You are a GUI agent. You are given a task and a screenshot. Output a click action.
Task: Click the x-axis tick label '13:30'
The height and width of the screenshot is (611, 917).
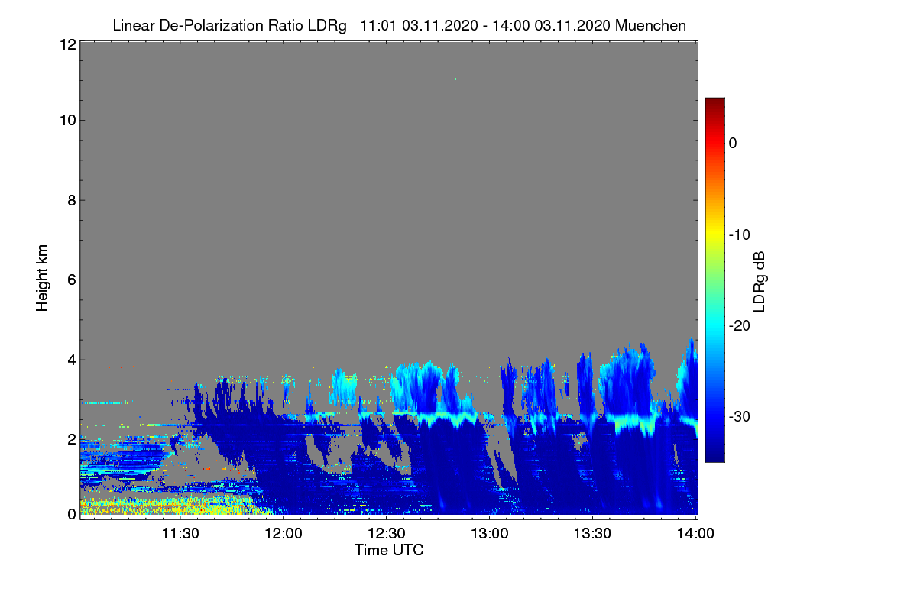point(593,533)
